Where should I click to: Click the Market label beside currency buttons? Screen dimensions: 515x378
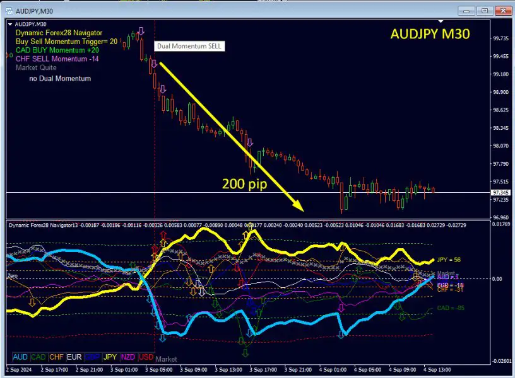(167, 358)
